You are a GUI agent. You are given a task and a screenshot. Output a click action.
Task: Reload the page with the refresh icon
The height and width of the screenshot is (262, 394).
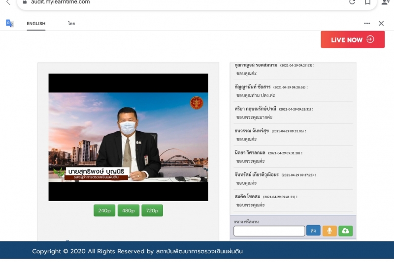click(x=352, y=2)
